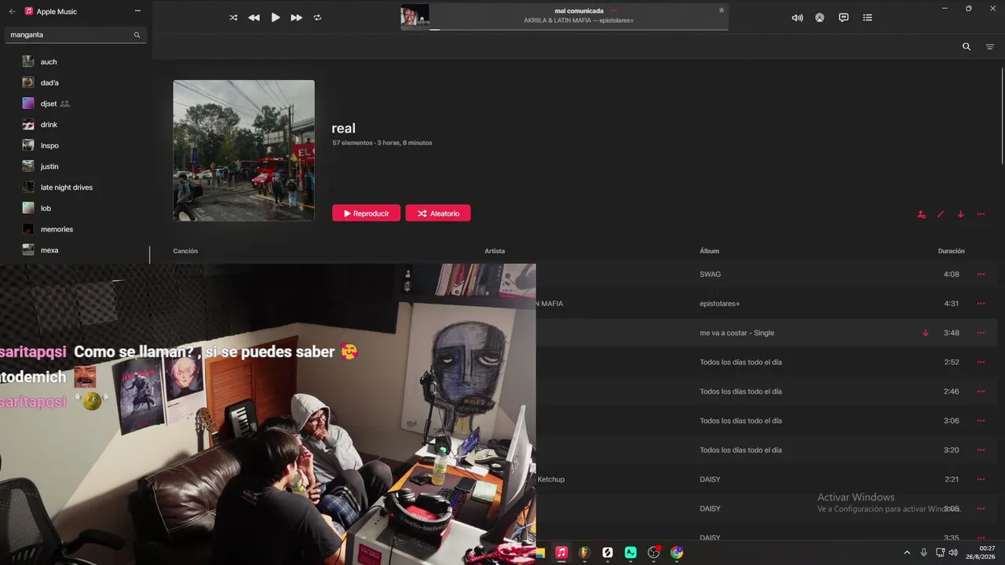The image size is (1005, 565).
Task: Show hidden system tray icons
Action: pyautogui.click(x=907, y=552)
